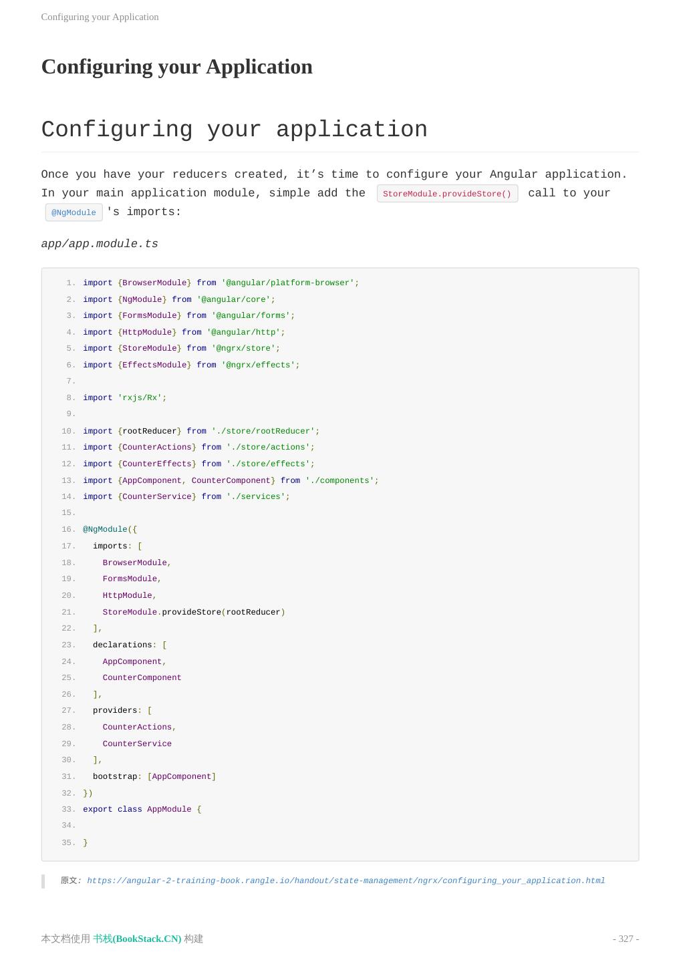Open the angular-2-training-book source URL link

point(346,880)
